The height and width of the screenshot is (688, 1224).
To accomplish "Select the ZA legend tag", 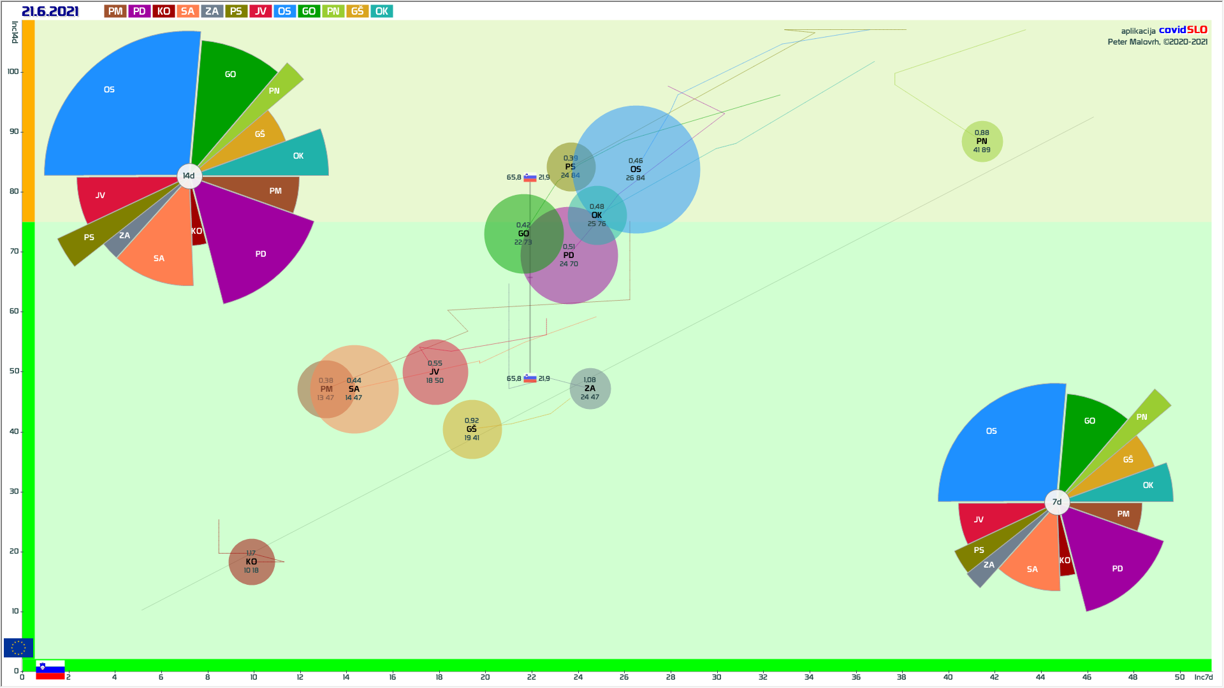I will 212,11.
